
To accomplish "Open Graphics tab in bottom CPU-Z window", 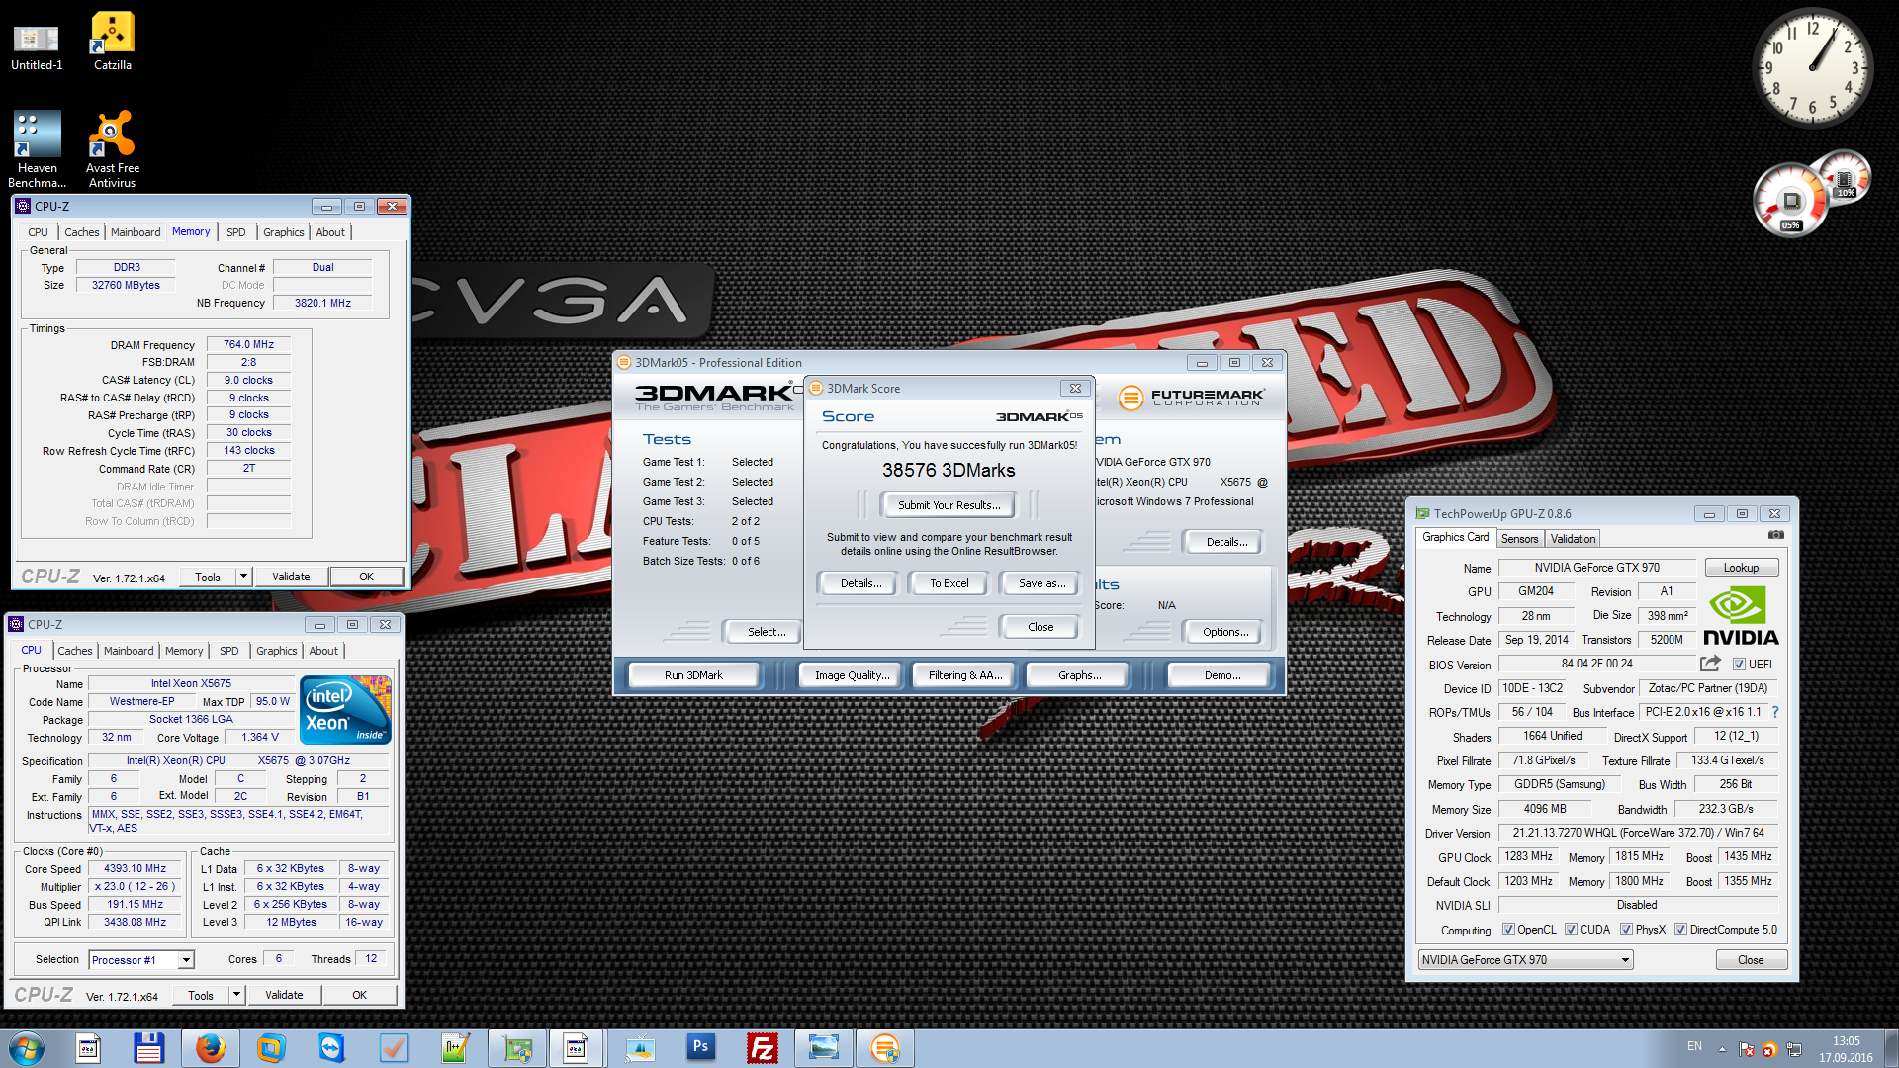I will click(x=276, y=651).
